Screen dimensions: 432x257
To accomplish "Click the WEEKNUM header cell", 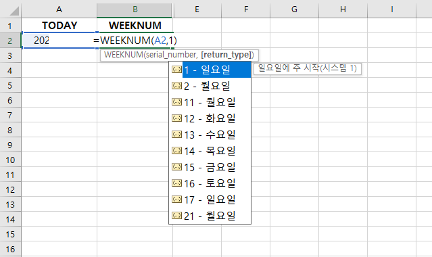I will point(135,26).
